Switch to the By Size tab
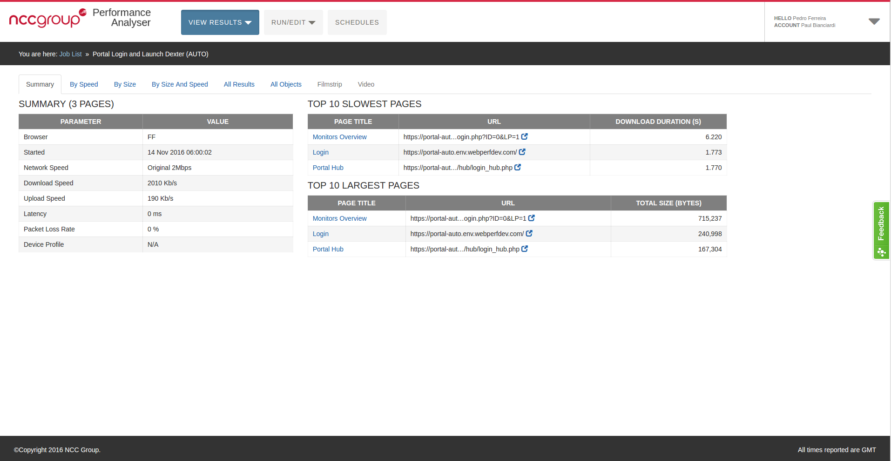The image size is (891, 461). (125, 84)
